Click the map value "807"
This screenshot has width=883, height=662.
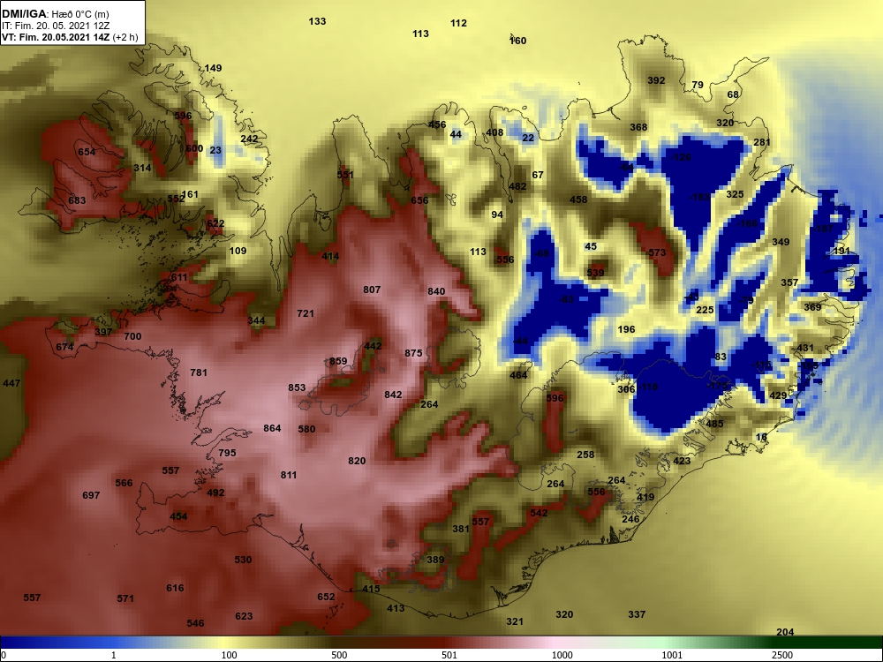(372, 290)
